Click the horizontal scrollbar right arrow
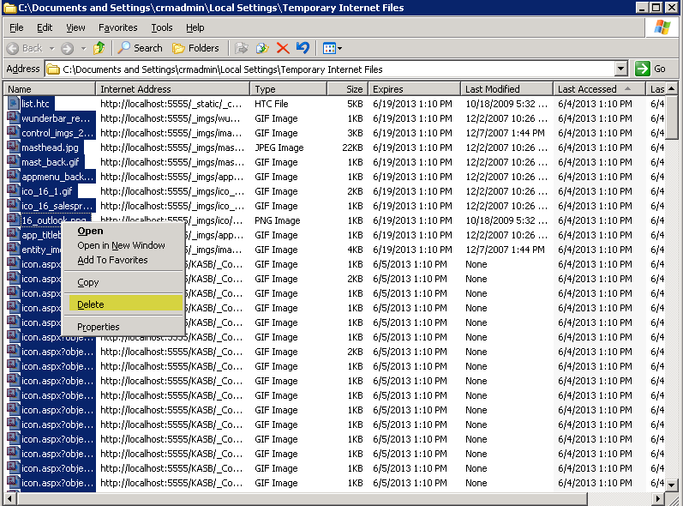Image resolution: width=683 pixels, height=506 pixels. [x=658, y=498]
